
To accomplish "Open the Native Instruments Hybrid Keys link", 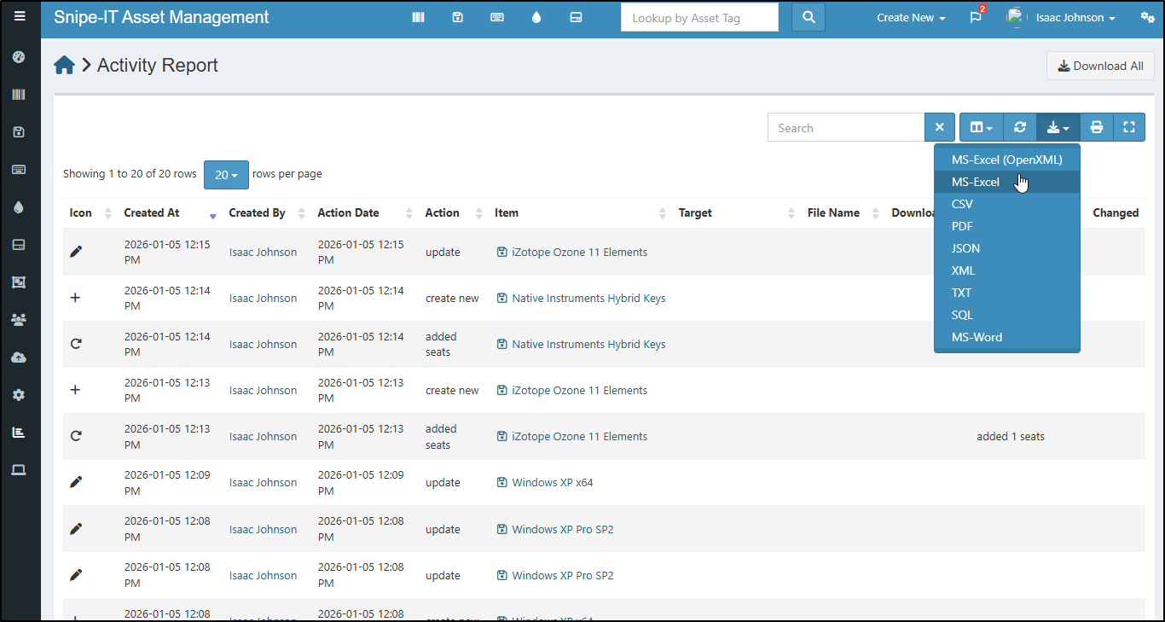I will pyautogui.click(x=588, y=299).
